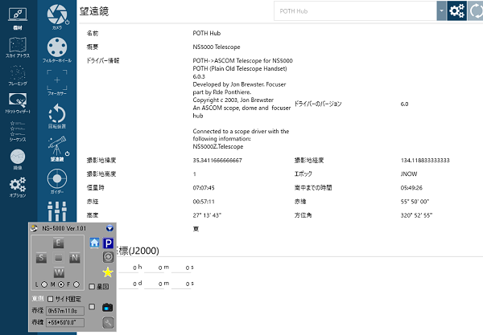This screenshot has width=483, height=335.
Task: Click the NS-5000 park P icon
Action: (108, 243)
